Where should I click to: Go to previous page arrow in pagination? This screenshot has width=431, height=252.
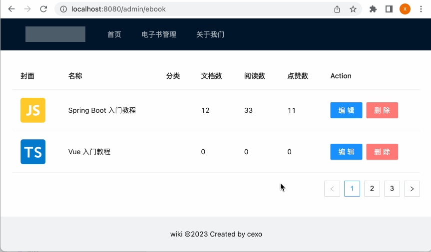pos(332,189)
